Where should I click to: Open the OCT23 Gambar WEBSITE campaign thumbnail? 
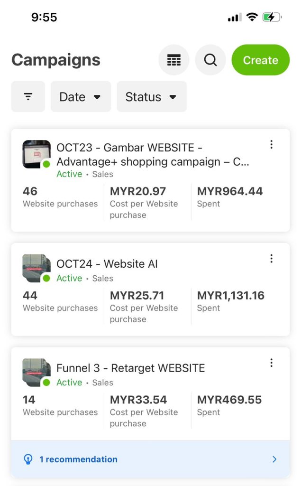pos(36,154)
